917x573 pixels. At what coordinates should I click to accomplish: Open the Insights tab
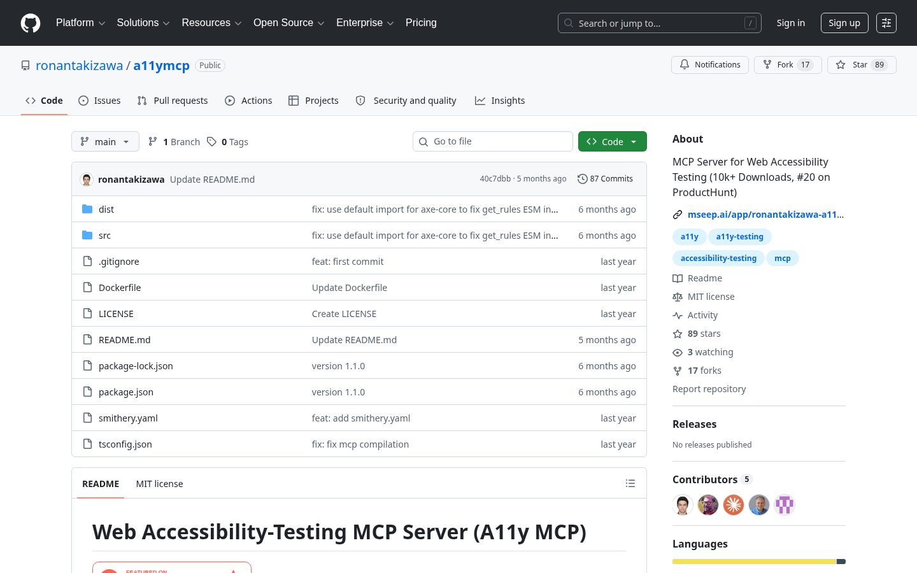click(500, 101)
